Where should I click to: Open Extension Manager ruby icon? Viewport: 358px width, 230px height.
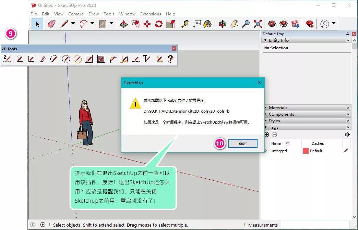[x=310, y=24]
